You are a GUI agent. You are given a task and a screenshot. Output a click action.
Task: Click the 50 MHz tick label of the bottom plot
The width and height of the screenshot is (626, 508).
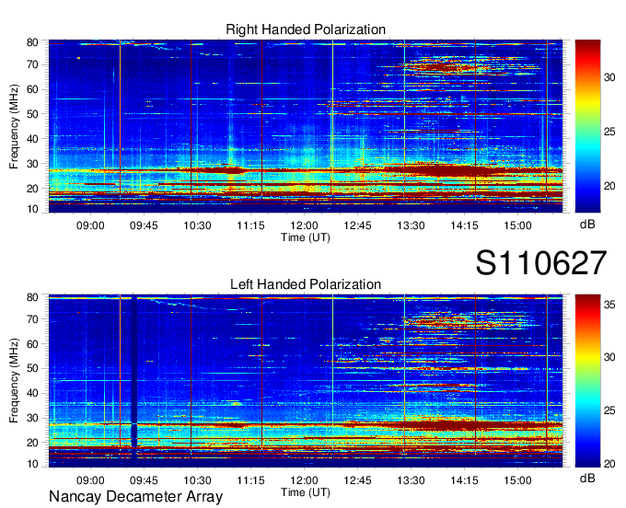tap(32, 369)
